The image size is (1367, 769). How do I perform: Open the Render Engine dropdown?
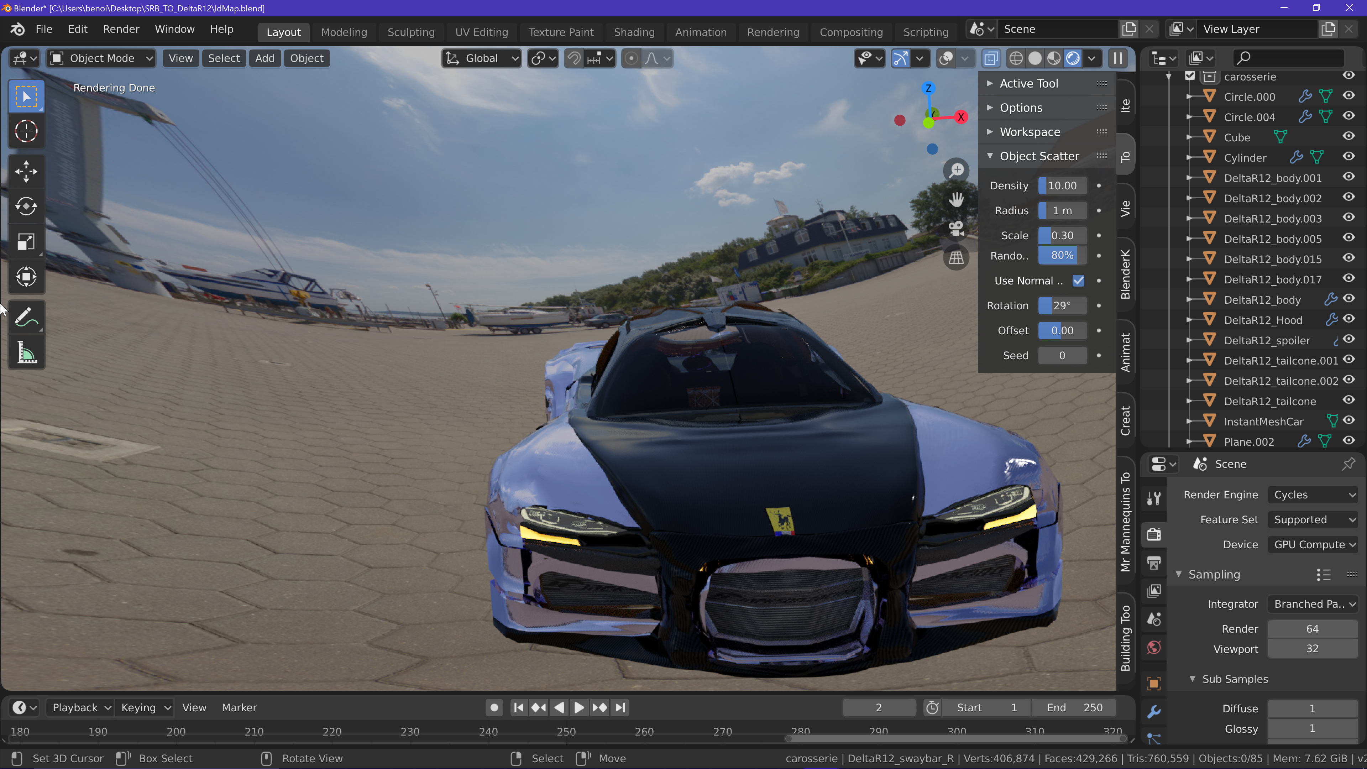(1313, 495)
